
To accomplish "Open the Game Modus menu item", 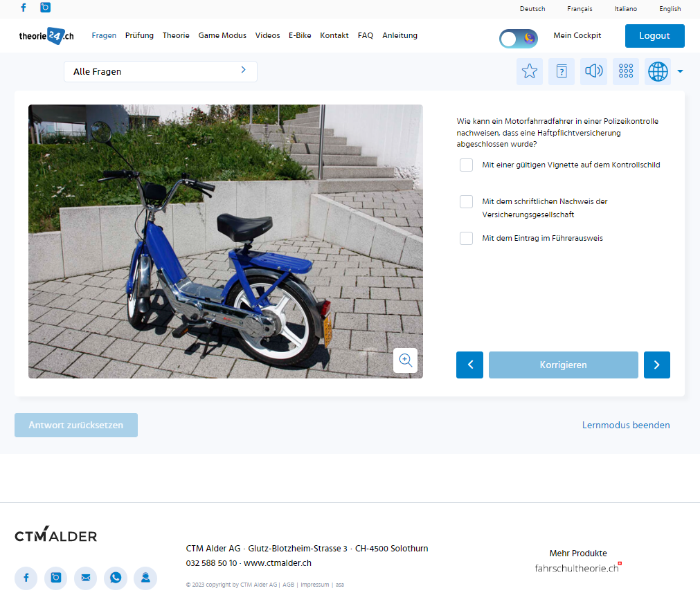I will point(222,36).
